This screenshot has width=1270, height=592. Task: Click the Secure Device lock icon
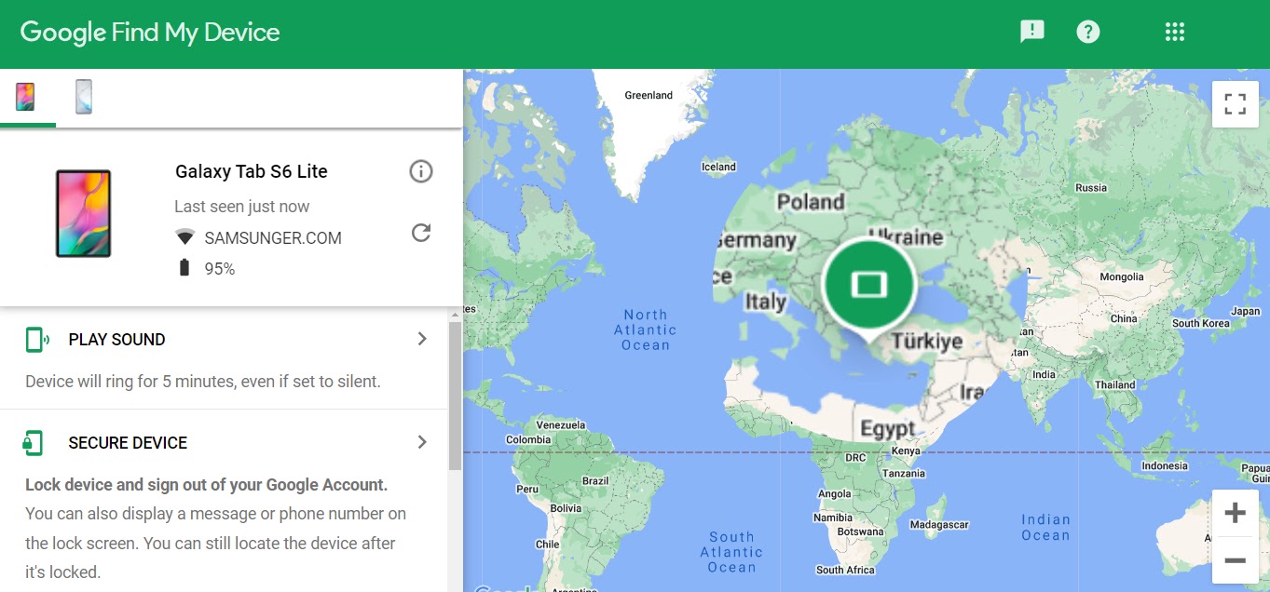click(x=34, y=443)
